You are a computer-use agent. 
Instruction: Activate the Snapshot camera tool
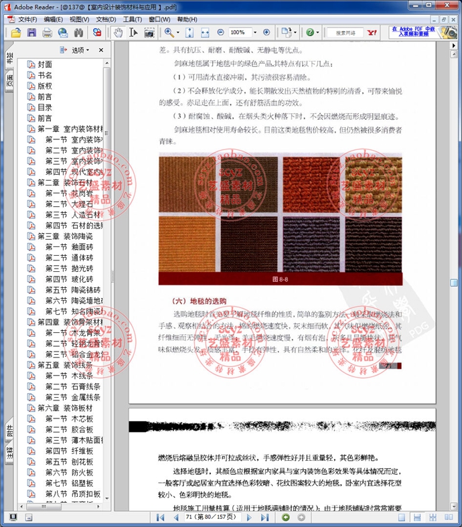(x=149, y=33)
